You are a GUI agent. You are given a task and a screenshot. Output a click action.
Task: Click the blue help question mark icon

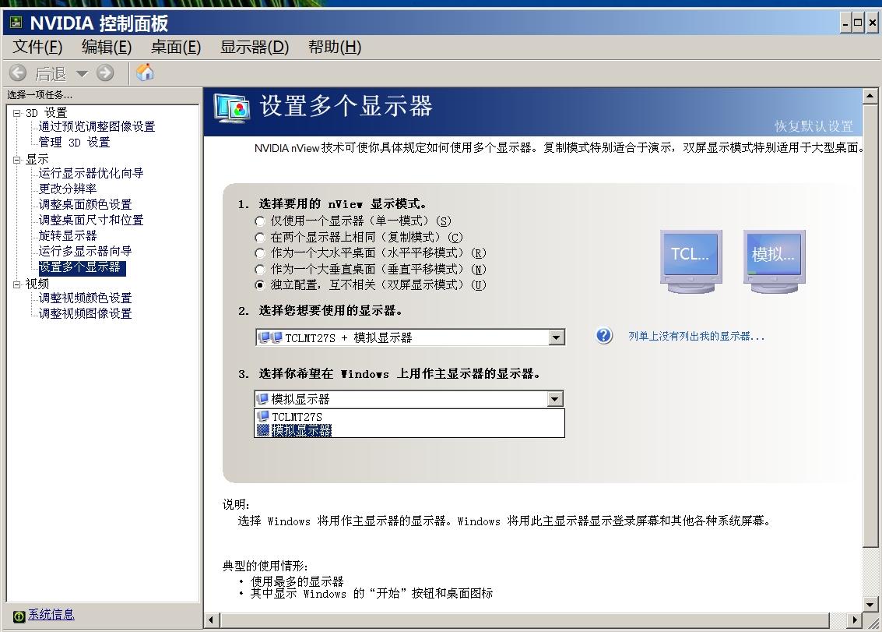(604, 337)
